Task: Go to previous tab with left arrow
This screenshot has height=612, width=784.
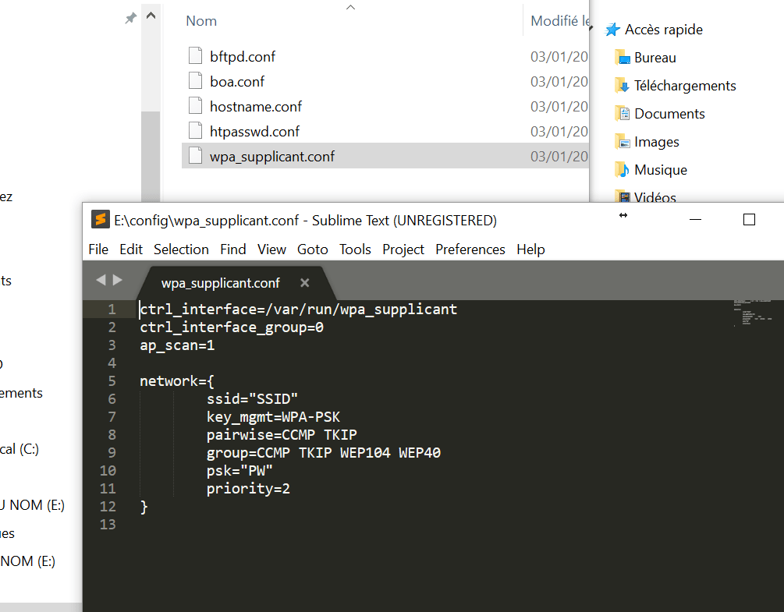Action: point(101,280)
